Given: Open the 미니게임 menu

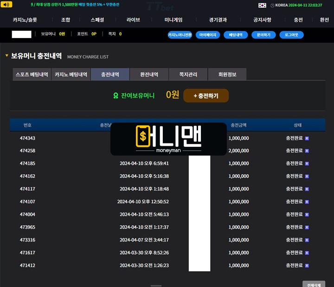Looking at the screenshot, I should (x=173, y=20).
